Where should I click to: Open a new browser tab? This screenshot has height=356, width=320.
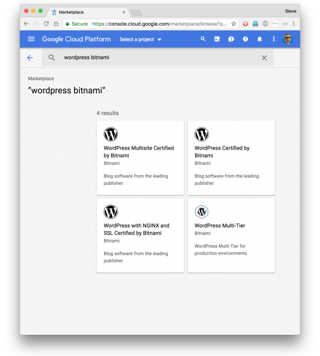136,13
